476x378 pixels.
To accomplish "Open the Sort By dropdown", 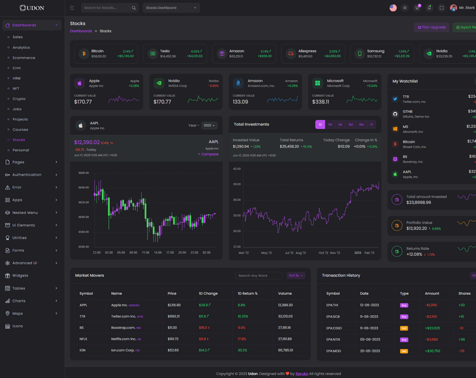I will pos(296,276).
